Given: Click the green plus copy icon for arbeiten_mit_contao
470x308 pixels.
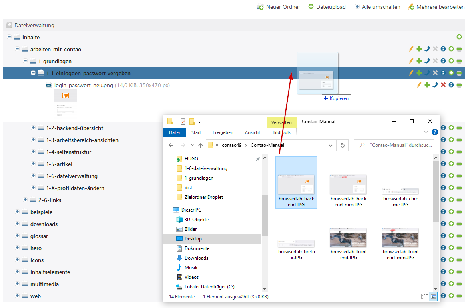Looking at the screenshot, I should tap(419, 49).
